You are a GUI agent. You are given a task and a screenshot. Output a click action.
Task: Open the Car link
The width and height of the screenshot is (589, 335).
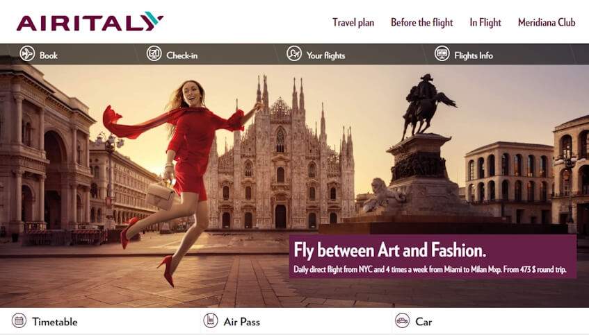pos(423,322)
